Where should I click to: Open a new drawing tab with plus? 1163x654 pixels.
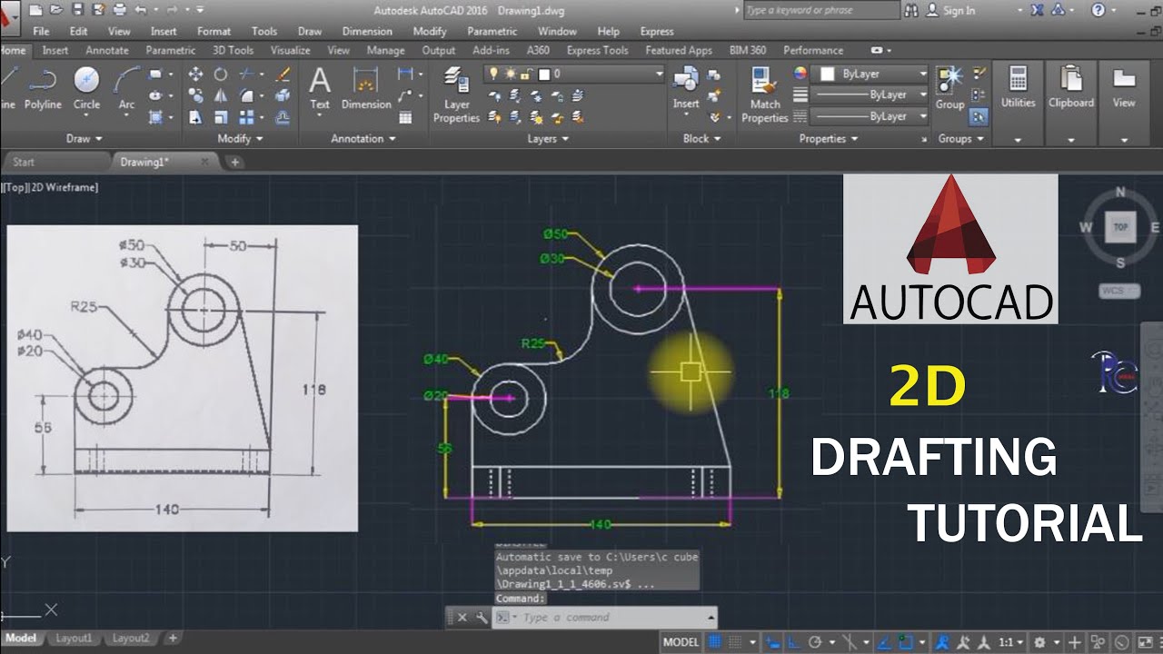coord(235,162)
